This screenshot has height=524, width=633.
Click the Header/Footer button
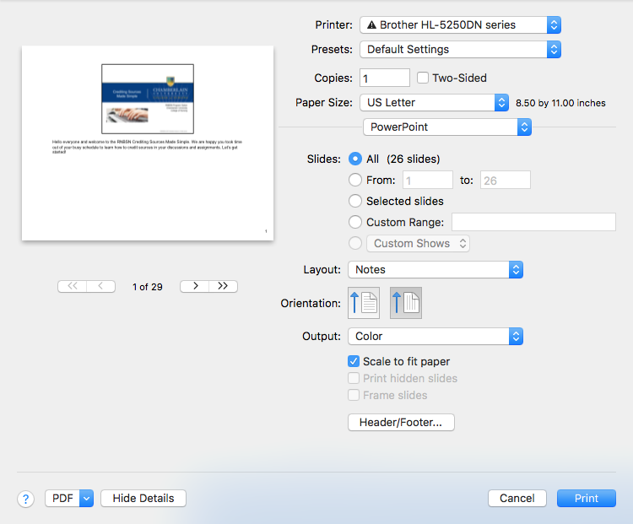point(401,422)
